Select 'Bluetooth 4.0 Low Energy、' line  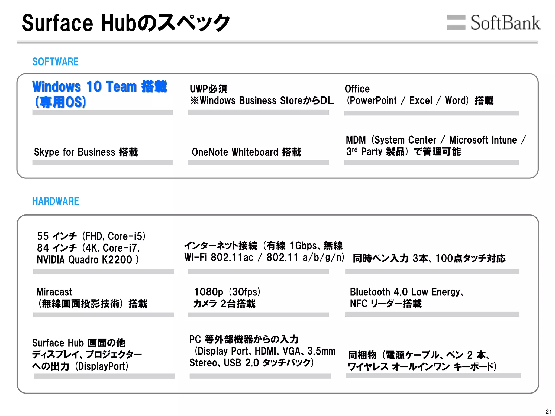click(407, 292)
